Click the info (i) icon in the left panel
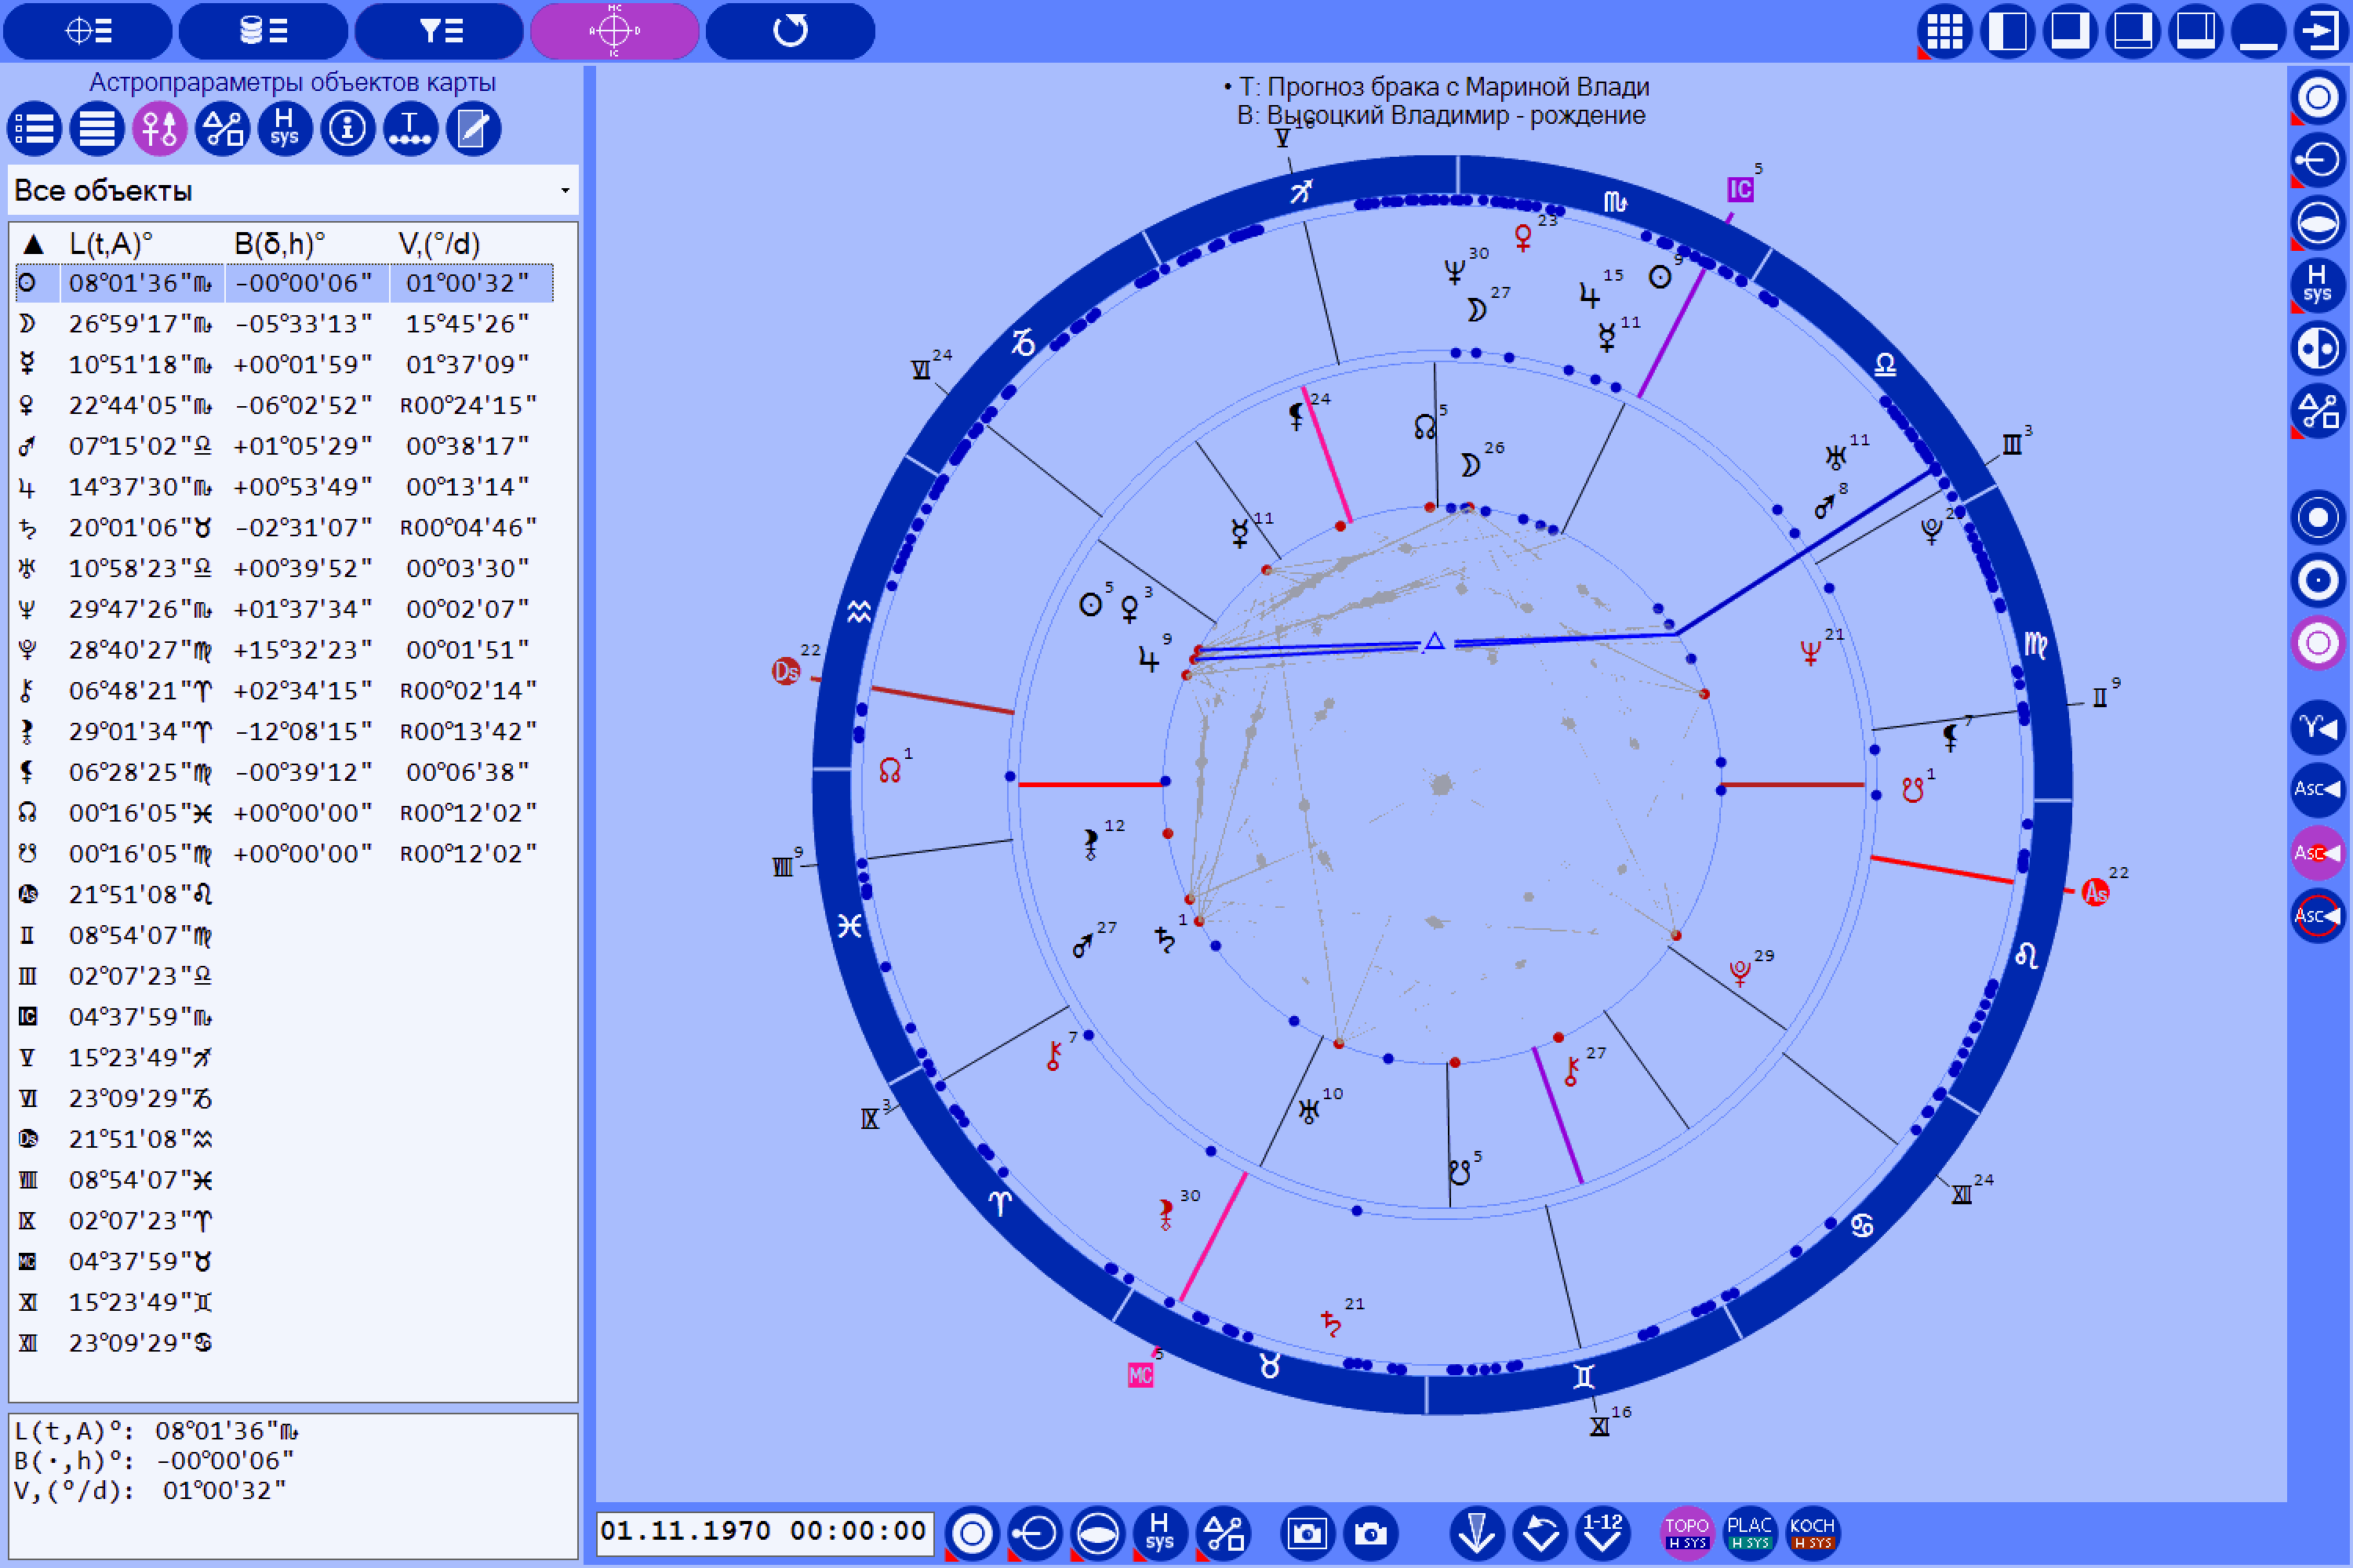The width and height of the screenshot is (2353, 1568). tap(346, 128)
